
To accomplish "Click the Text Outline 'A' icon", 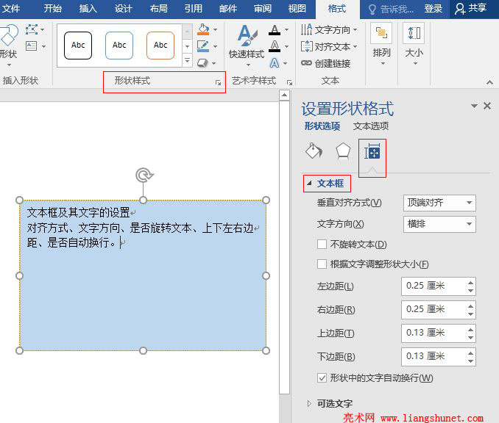I will point(275,46).
